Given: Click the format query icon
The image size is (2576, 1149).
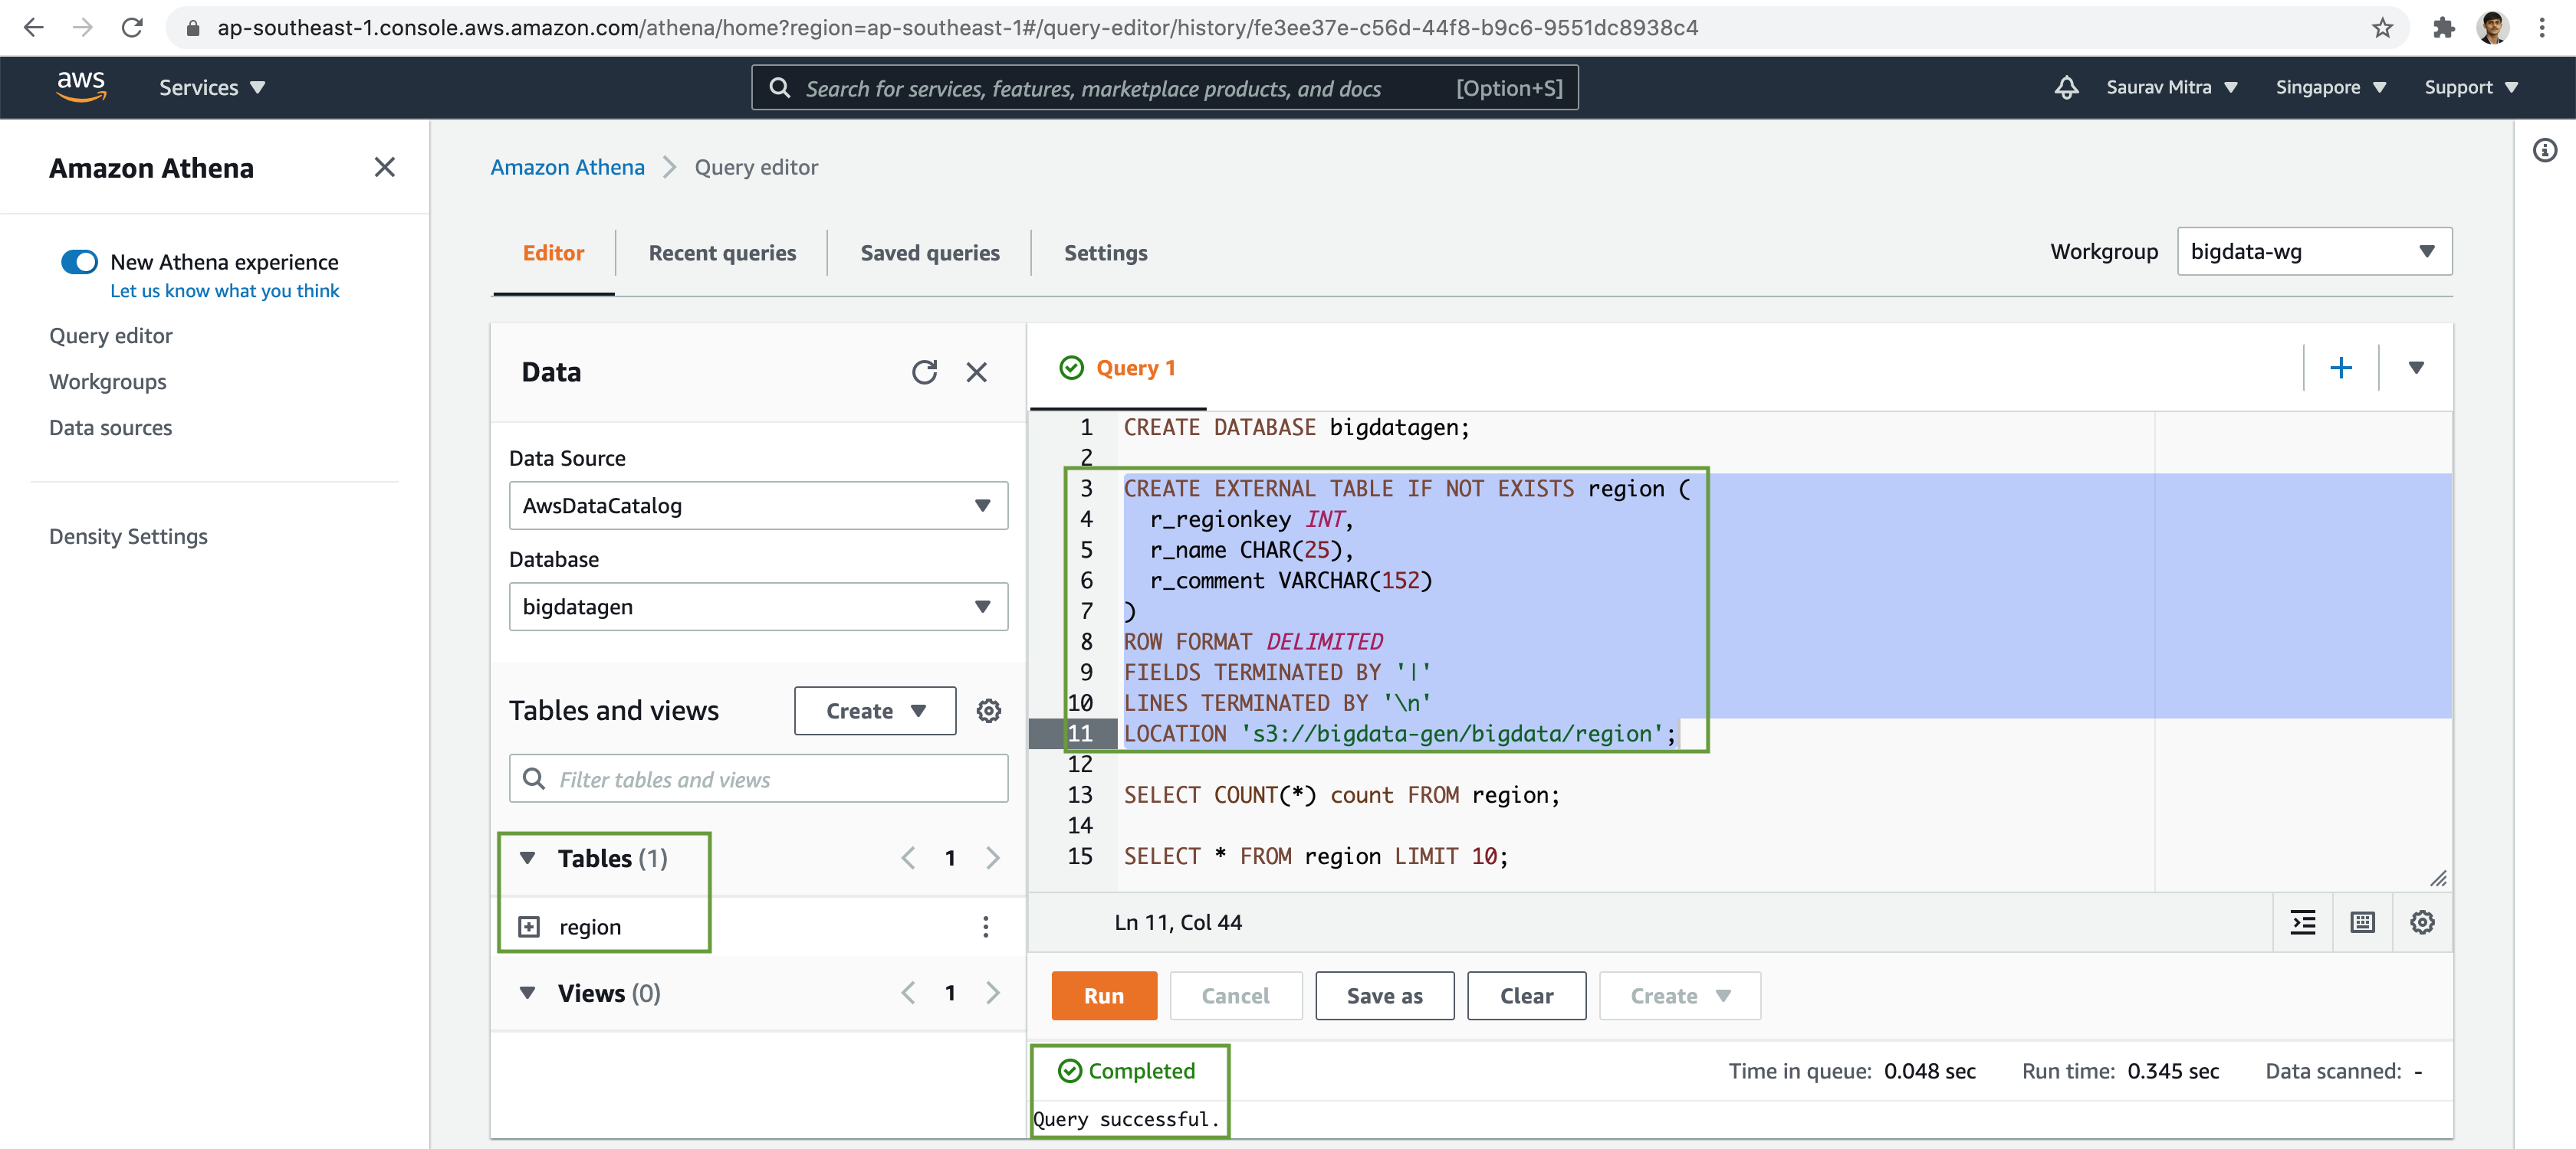Looking at the screenshot, I should [x=2302, y=922].
